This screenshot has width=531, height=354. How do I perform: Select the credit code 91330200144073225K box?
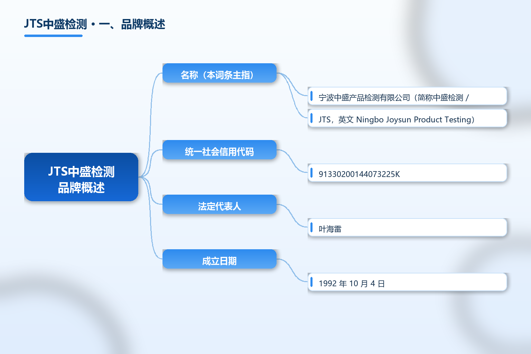(x=407, y=173)
